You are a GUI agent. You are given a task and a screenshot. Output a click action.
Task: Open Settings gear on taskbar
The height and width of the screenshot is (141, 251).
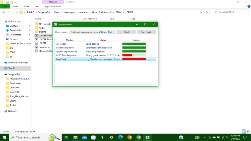[111, 137]
